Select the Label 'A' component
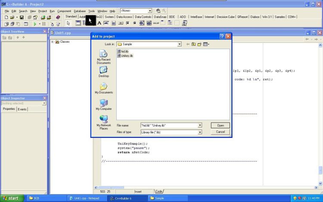 tap(99, 23)
